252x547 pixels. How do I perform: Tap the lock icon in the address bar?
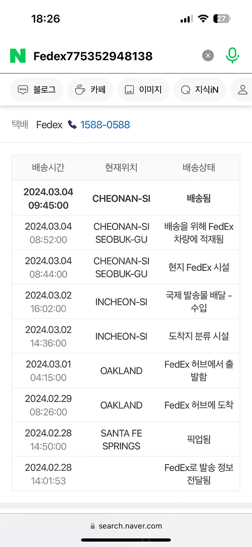click(92, 525)
